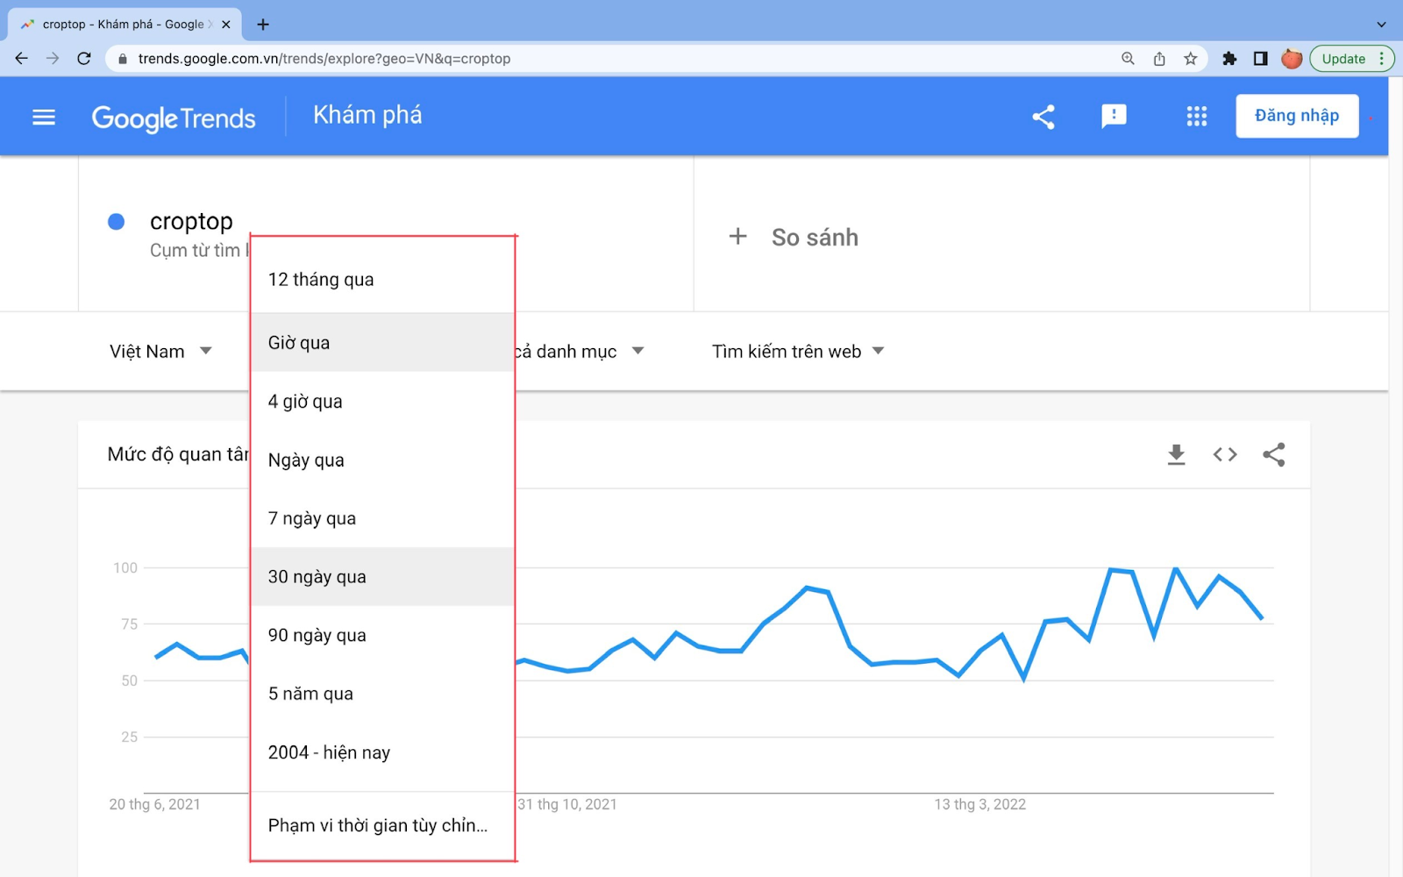This screenshot has height=877, width=1403.
Task: Open the feedback icon in the header
Action: click(1114, 117)
